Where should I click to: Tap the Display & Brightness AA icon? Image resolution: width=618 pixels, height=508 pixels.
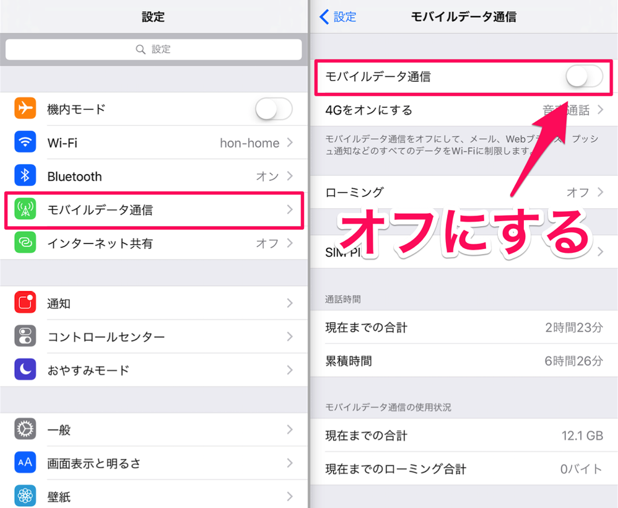[x=25, y=462]
